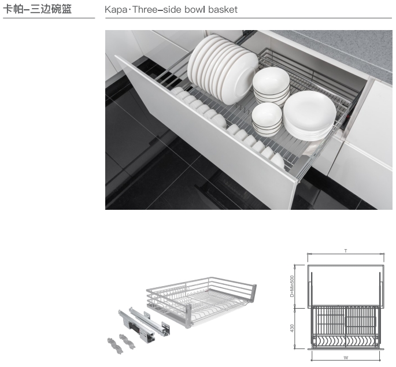Click the 430 dimension label

point(292,328)
